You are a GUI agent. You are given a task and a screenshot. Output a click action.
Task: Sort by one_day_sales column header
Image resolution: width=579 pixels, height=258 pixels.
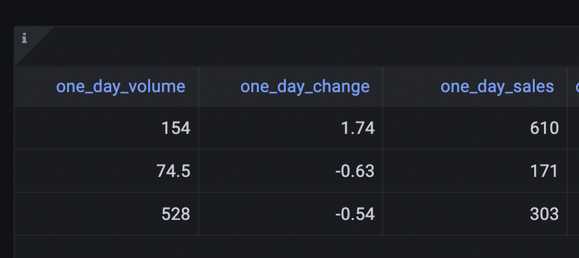(497, 87)
